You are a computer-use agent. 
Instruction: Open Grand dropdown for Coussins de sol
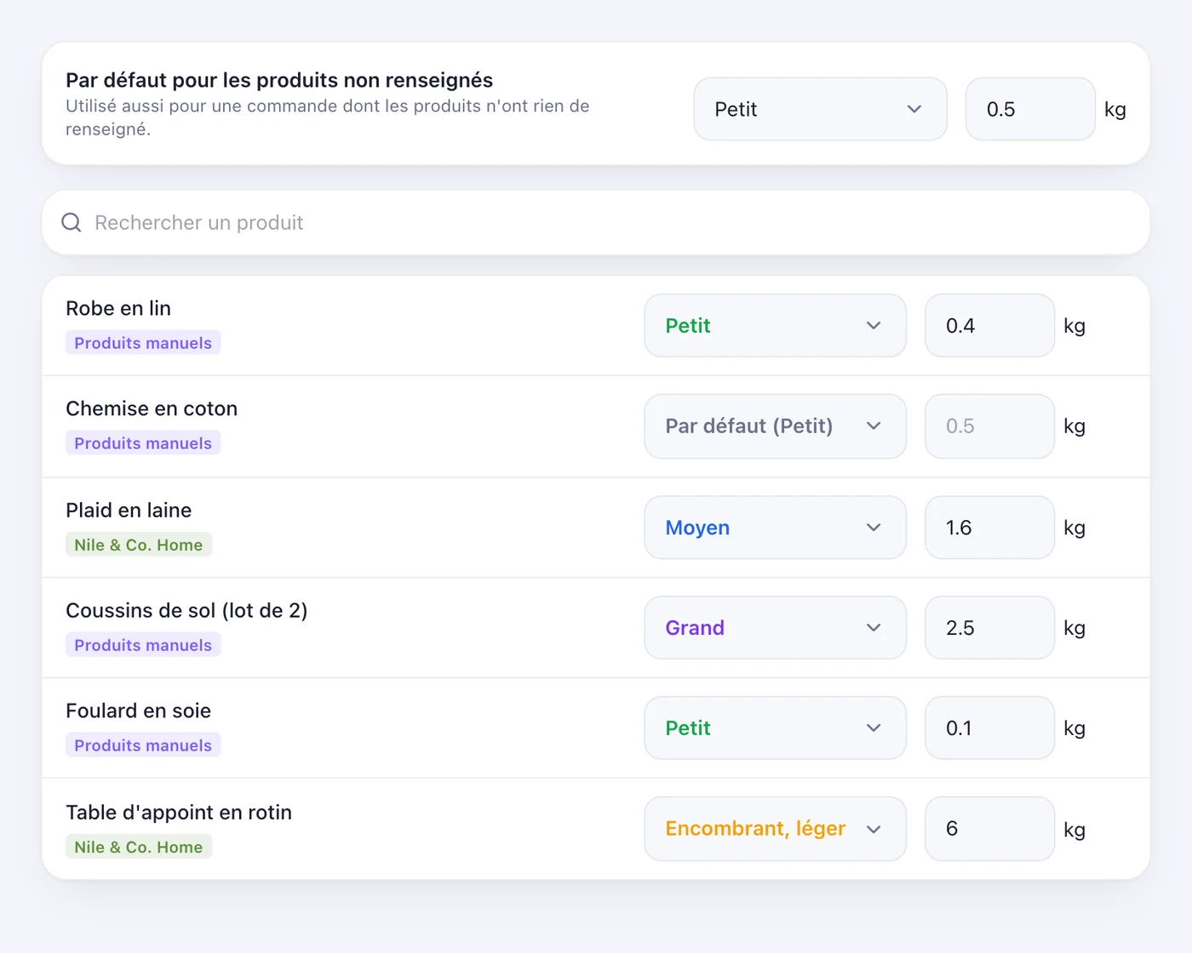[775, 628]
